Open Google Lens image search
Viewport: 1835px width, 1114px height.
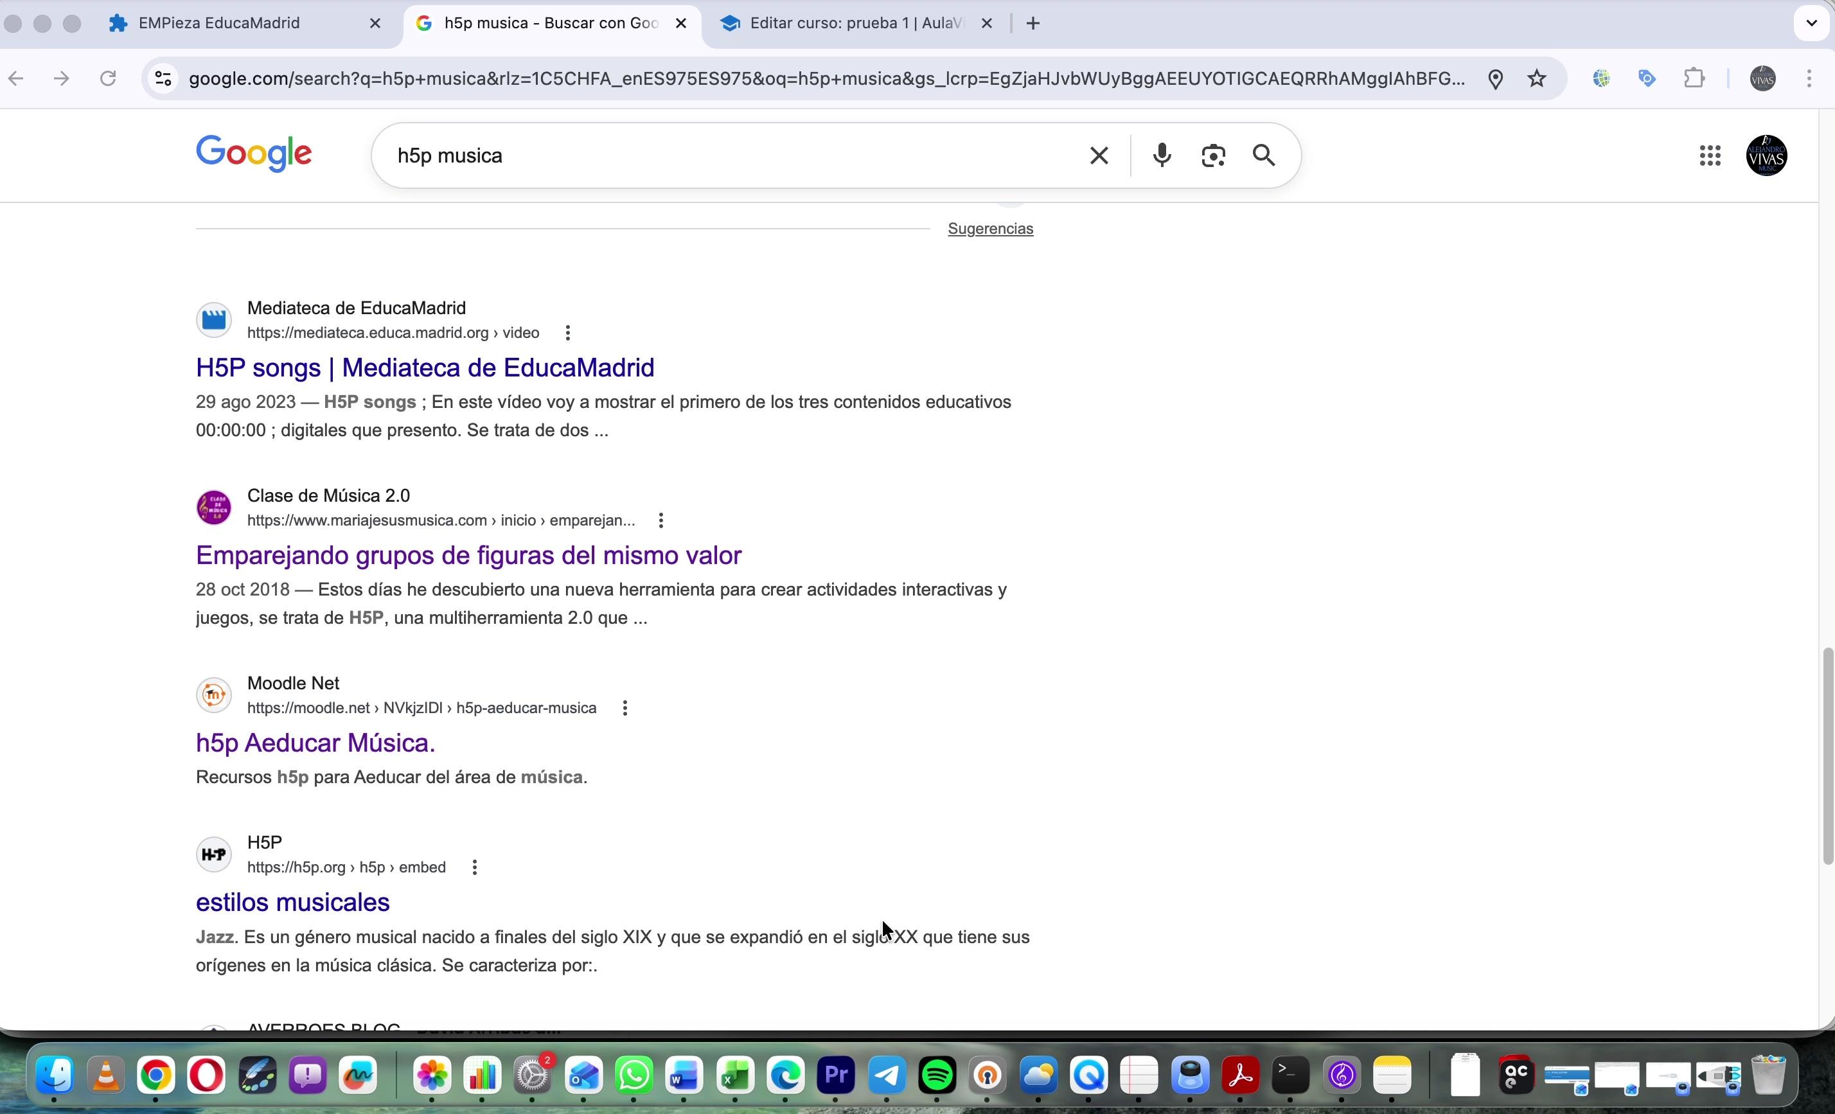[x=1213, y=155]
